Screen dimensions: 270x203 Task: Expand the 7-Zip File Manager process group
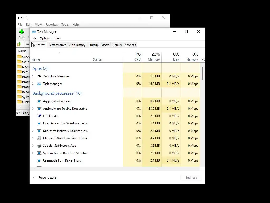click(33, 76)
